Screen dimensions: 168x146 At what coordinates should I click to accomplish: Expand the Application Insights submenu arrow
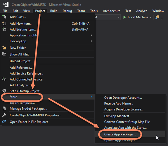pos(91,35)
